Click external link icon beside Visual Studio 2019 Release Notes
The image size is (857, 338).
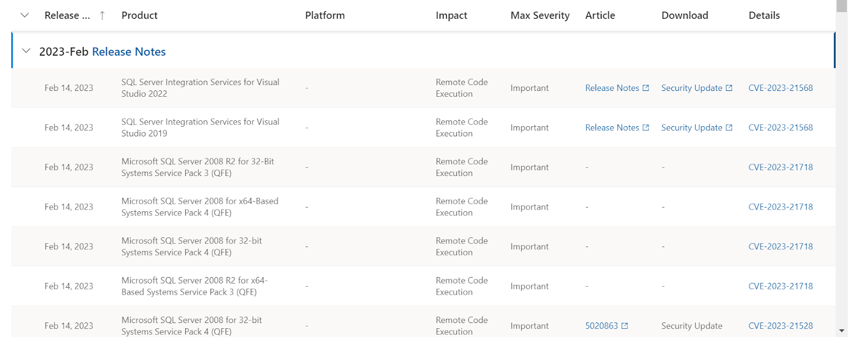pos(646,127)
